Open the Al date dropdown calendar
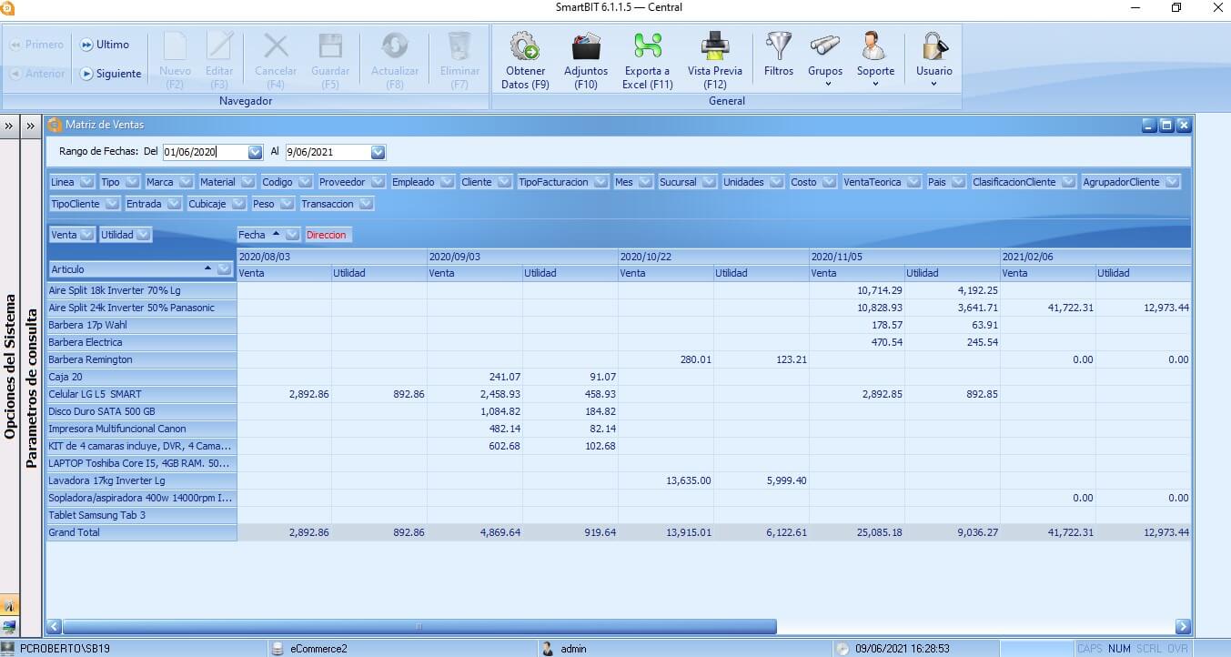This screenshot has height=657, width=1231. [x=378, y=152]
